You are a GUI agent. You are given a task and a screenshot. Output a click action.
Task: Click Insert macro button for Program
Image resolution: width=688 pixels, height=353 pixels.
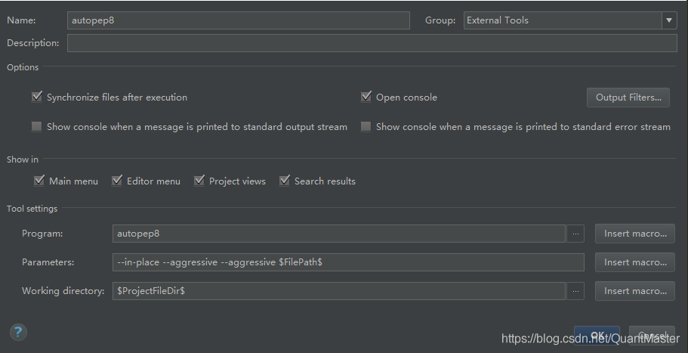point(634,234)
